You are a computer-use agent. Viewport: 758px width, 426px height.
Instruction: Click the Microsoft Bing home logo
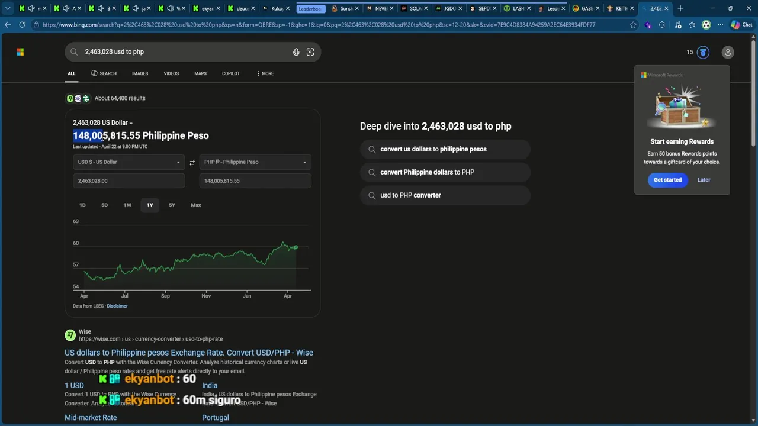point(20,52)
